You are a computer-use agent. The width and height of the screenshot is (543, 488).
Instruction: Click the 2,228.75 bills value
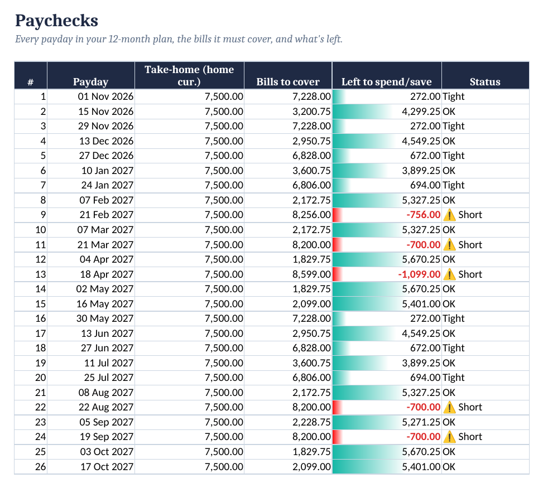tap(311, 422)
